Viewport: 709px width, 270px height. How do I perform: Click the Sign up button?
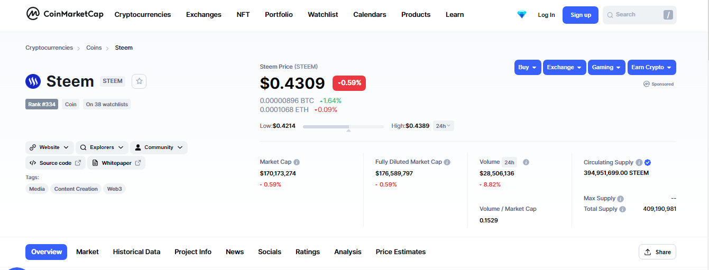tap(581, 15)
